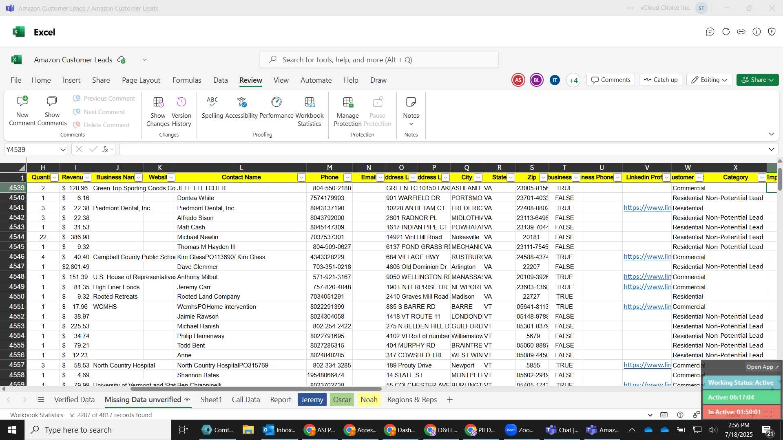
Task: Open the file name options chevron
Action: (144, 60)
